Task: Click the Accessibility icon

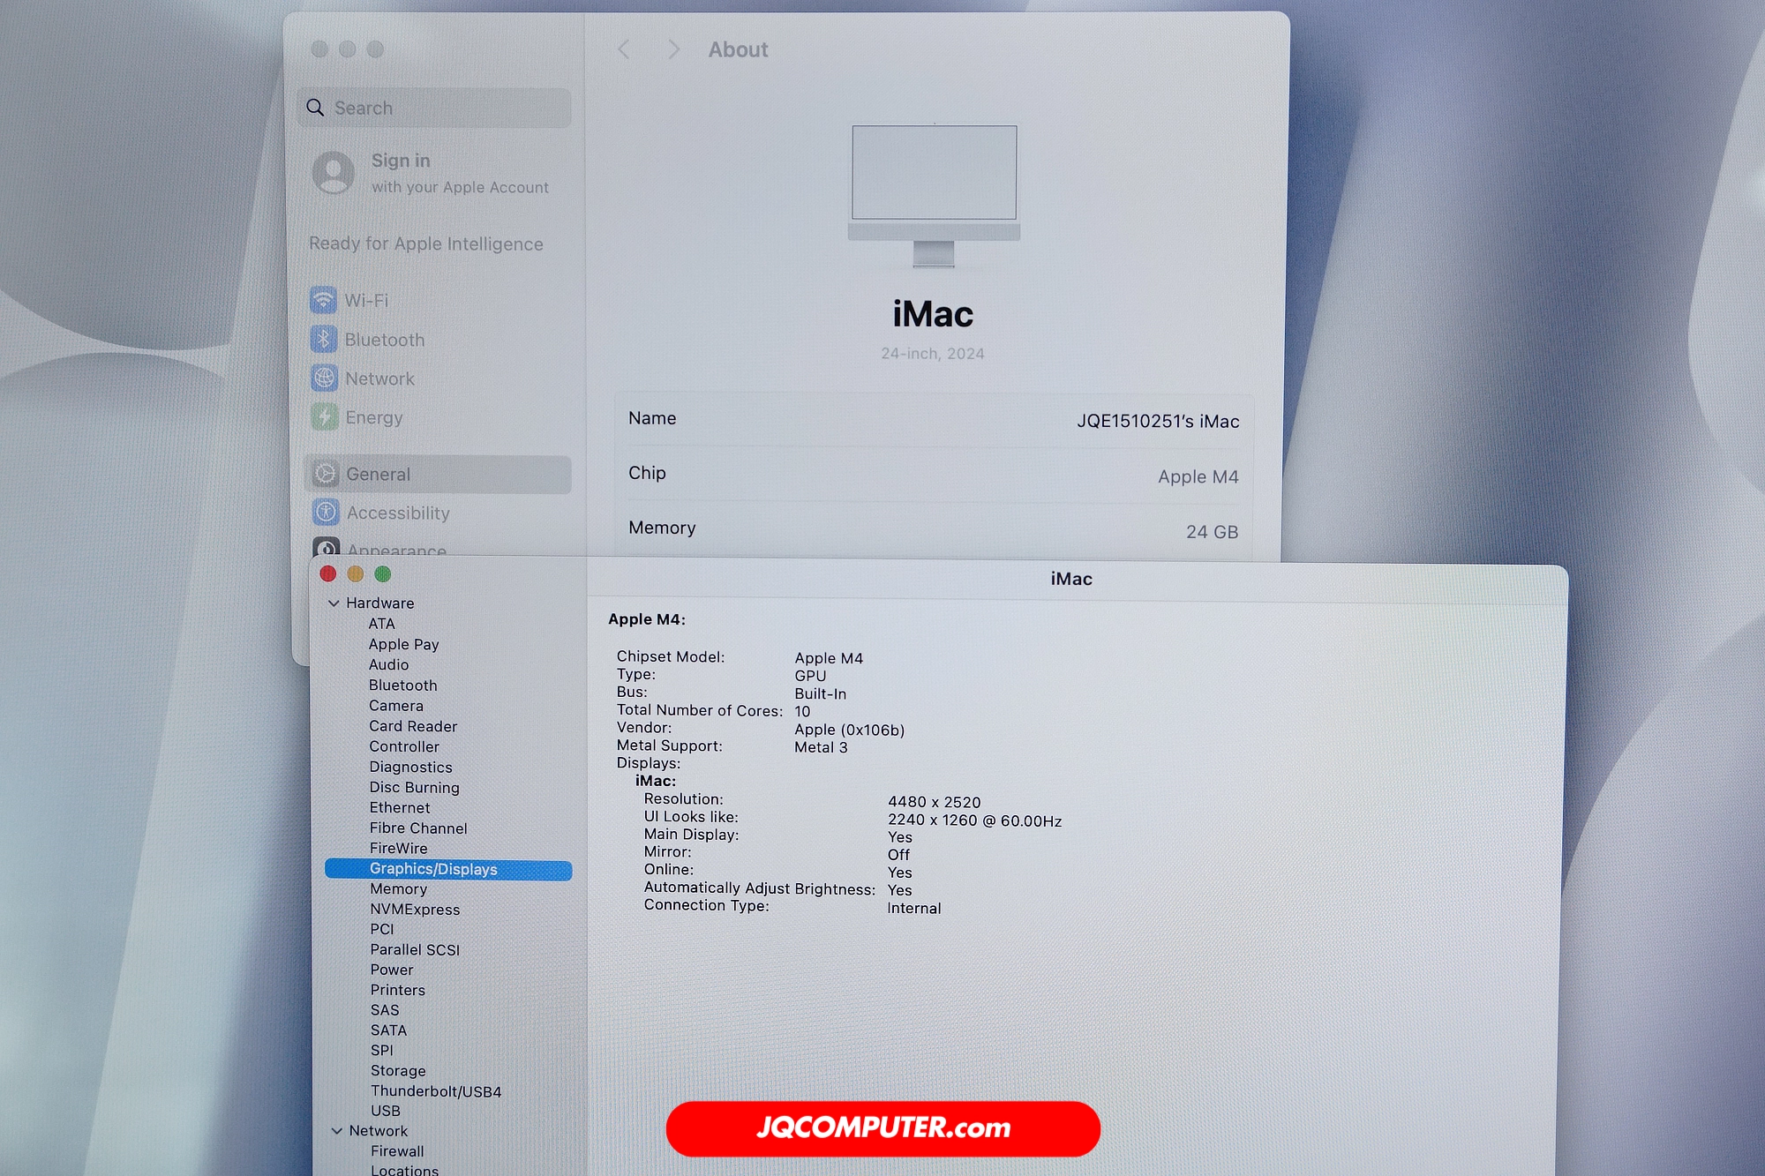Action: click(326, 513)
